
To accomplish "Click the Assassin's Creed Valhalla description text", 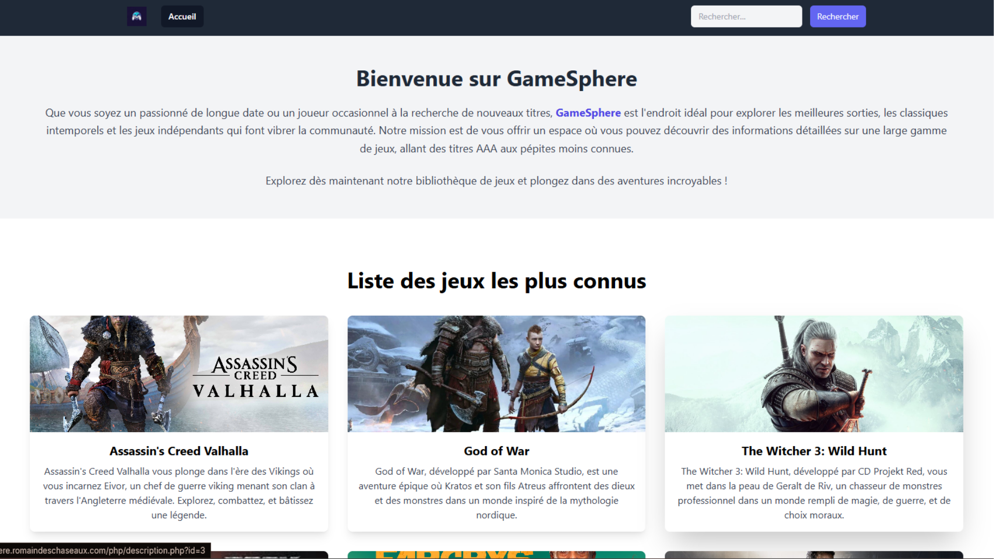I will coord(179,493).
